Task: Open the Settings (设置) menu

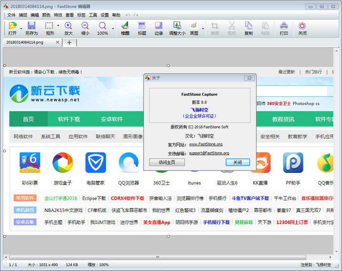Action: click(105, 15)
